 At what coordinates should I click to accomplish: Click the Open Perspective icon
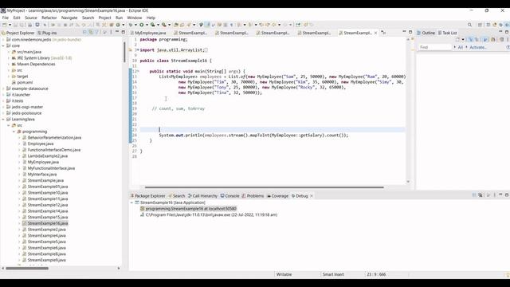point(480,25)
